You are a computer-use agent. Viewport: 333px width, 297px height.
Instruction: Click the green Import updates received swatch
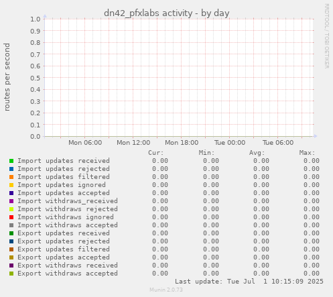tap(11, 161)
